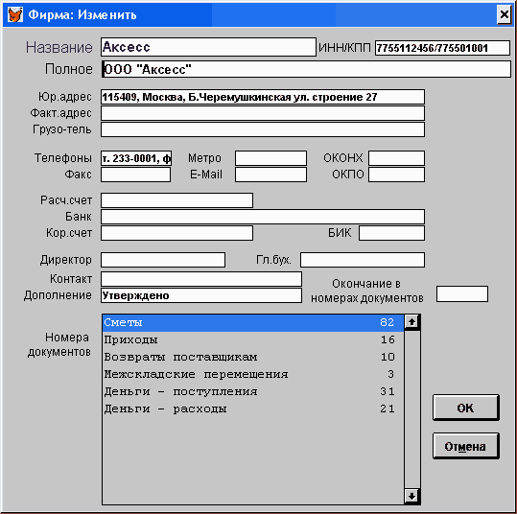517x514 pixels.
Task: Focus the E-Mail text box
Action: (x=270, y=175)
